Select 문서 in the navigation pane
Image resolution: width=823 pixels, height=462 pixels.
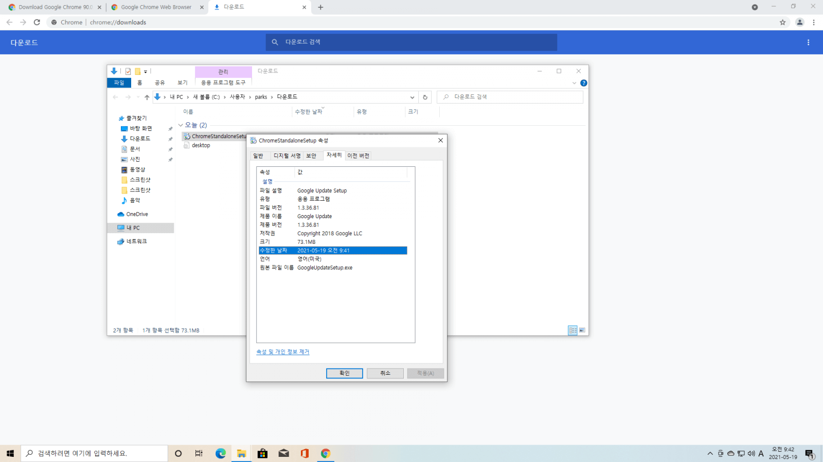pyautogui.click(x=134, y=149)
